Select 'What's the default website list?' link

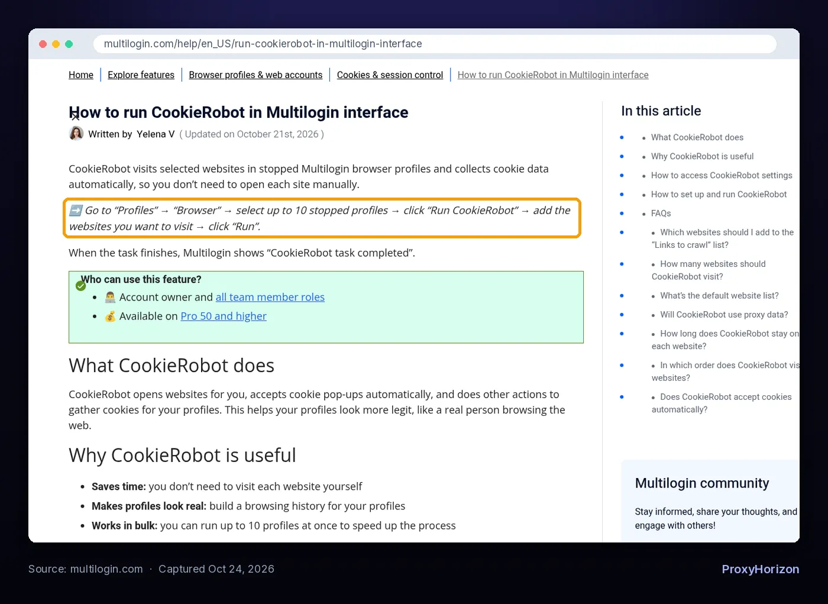coord(719,296)
